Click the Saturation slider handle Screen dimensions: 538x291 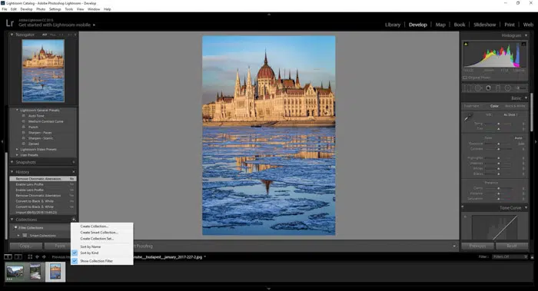pyautogui.click(x=499, y=199)
